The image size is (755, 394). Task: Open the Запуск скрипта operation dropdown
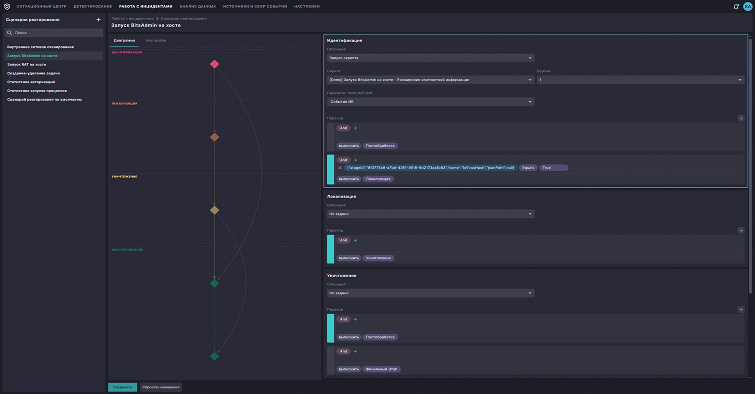pos(430,58)
